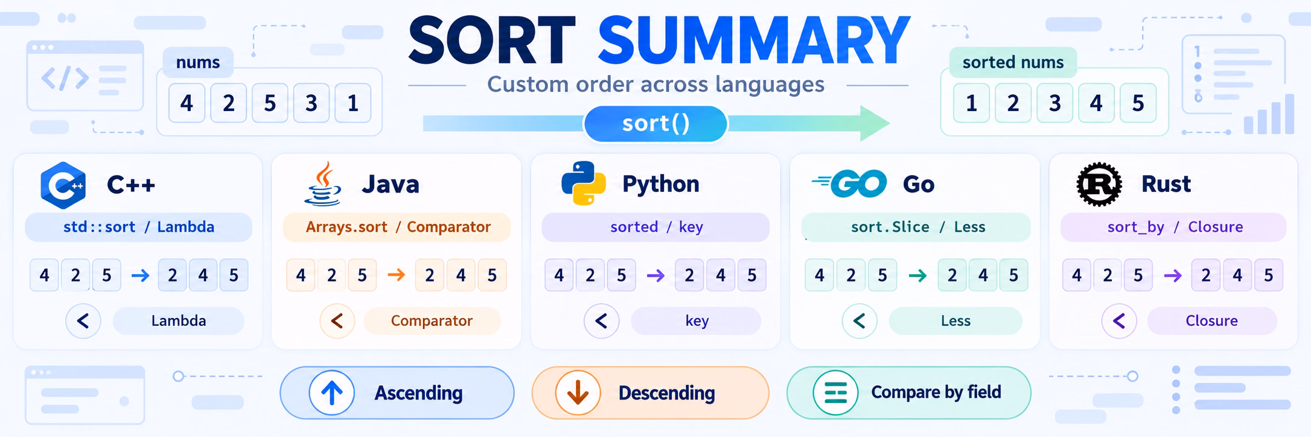The width and height of the screenshot is (1311, 437).
Task: Click the Rust title text
Action: [1166, 184]
